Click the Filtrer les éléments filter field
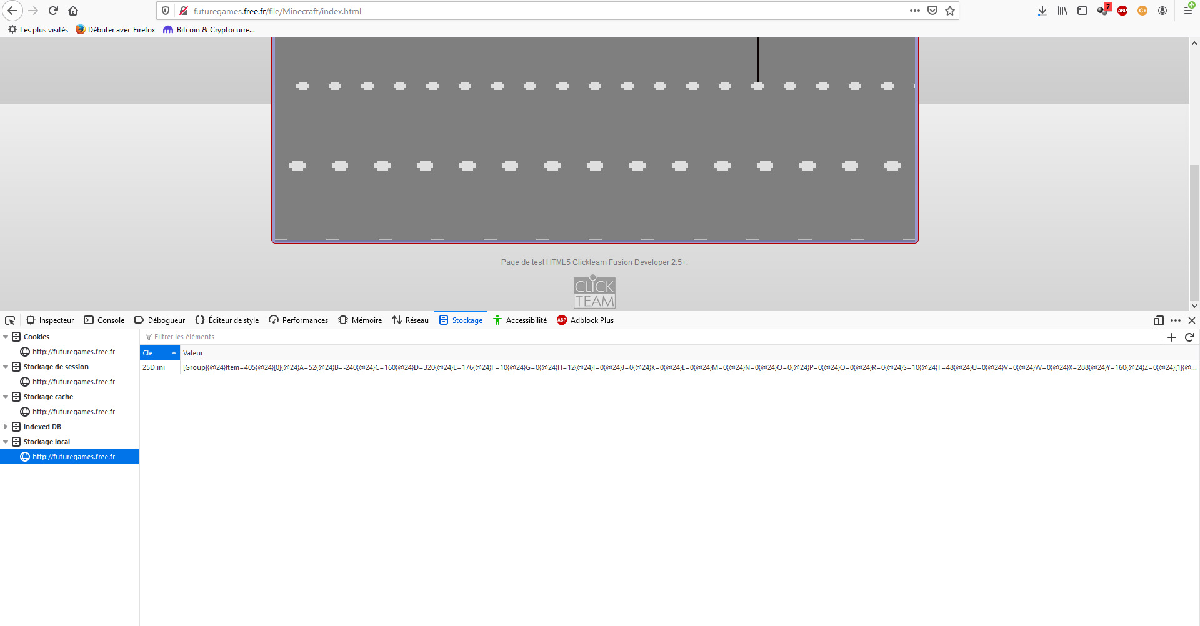The width and height of the screenshot is (1200, 626). (312, 337)
